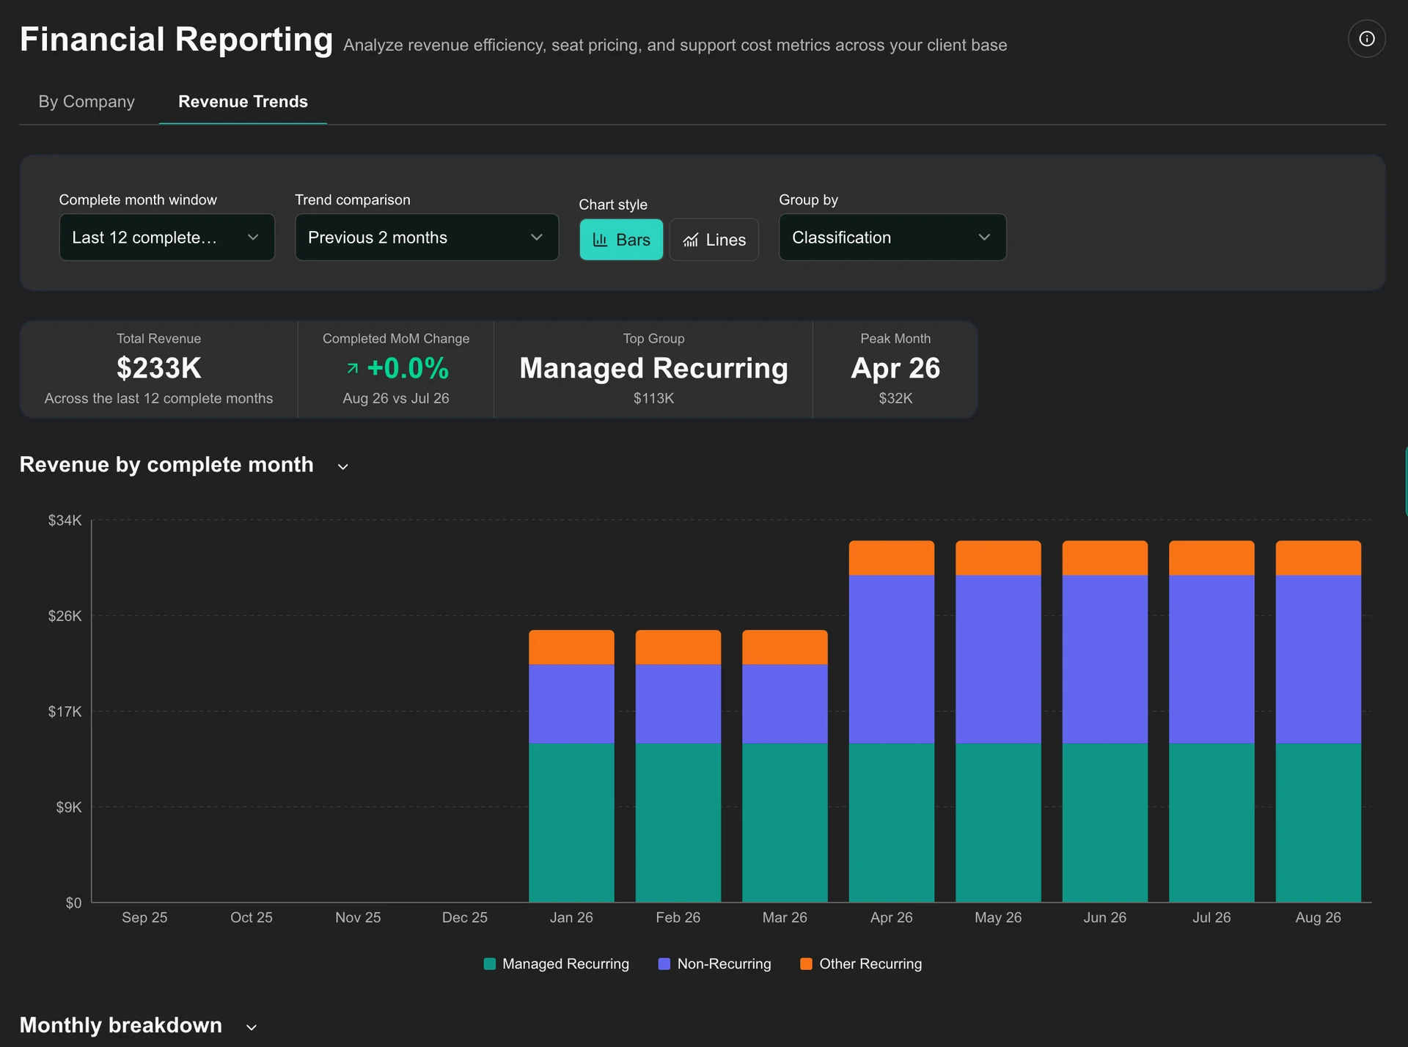The height and width of the screenshot is (1047, 1408).
Task: Click the purple segment of the Aug 26 bar
Action: point(1319,659)
